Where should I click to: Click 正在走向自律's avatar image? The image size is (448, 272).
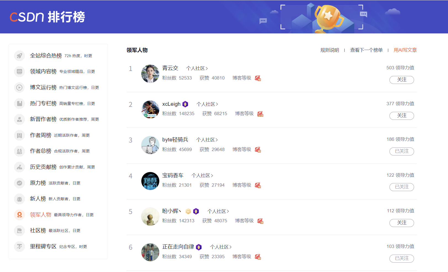click(150, 252)
